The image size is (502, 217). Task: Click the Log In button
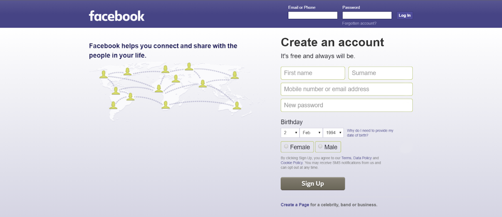pyautogui.click(x=404, y=15)
